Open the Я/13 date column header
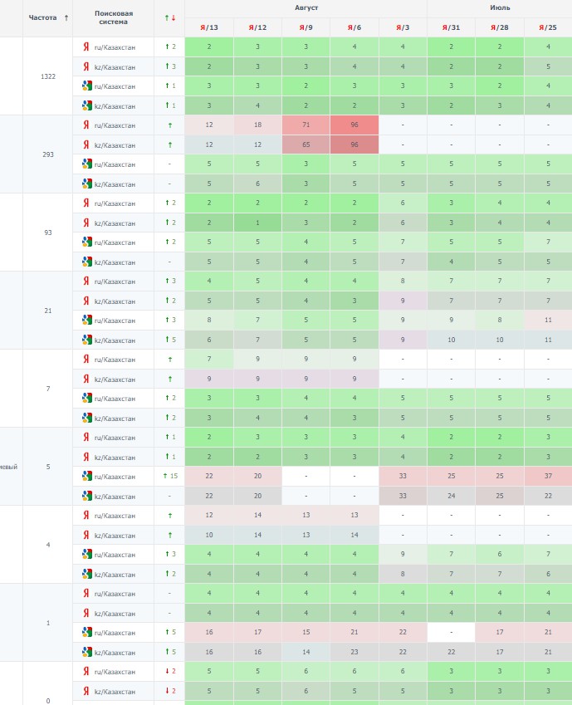This screenshot has width=572, height=705. [x=209, y=27]
